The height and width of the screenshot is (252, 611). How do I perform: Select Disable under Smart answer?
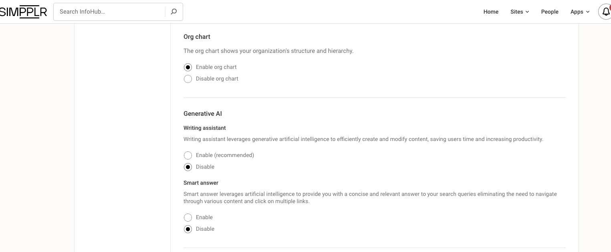tap(188, 229)
